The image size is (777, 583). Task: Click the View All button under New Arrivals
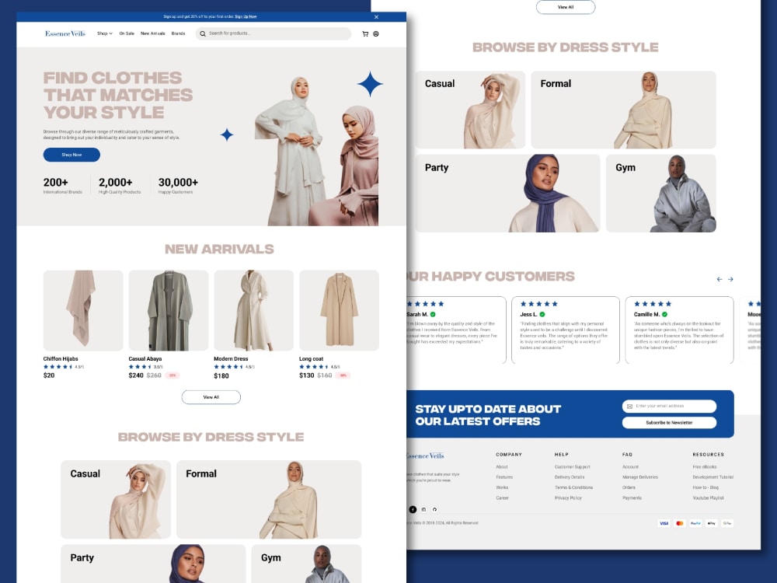pos(211,397)
